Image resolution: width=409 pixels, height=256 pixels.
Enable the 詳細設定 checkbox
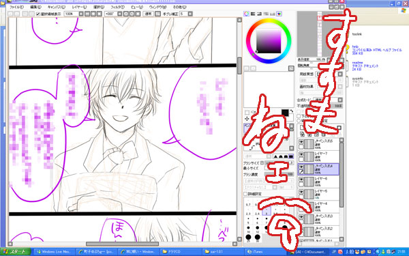[245, 194]
